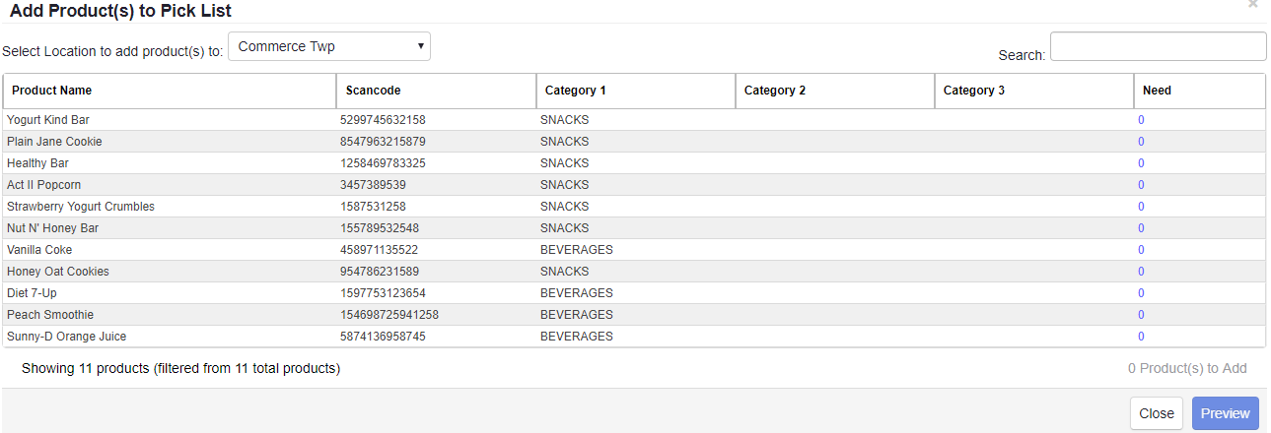Sort by Product Name column header
1271x433 pixels.
(x=52, y=91)
